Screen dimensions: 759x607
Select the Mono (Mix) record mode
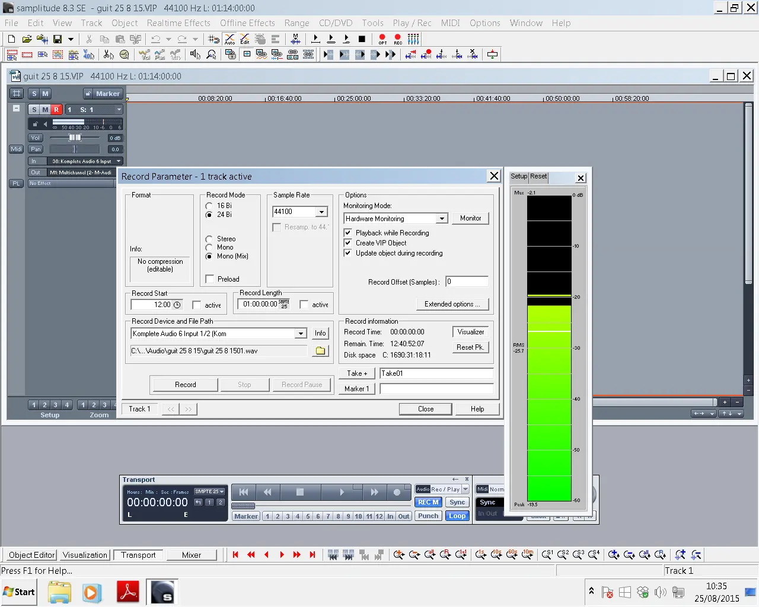209,256
